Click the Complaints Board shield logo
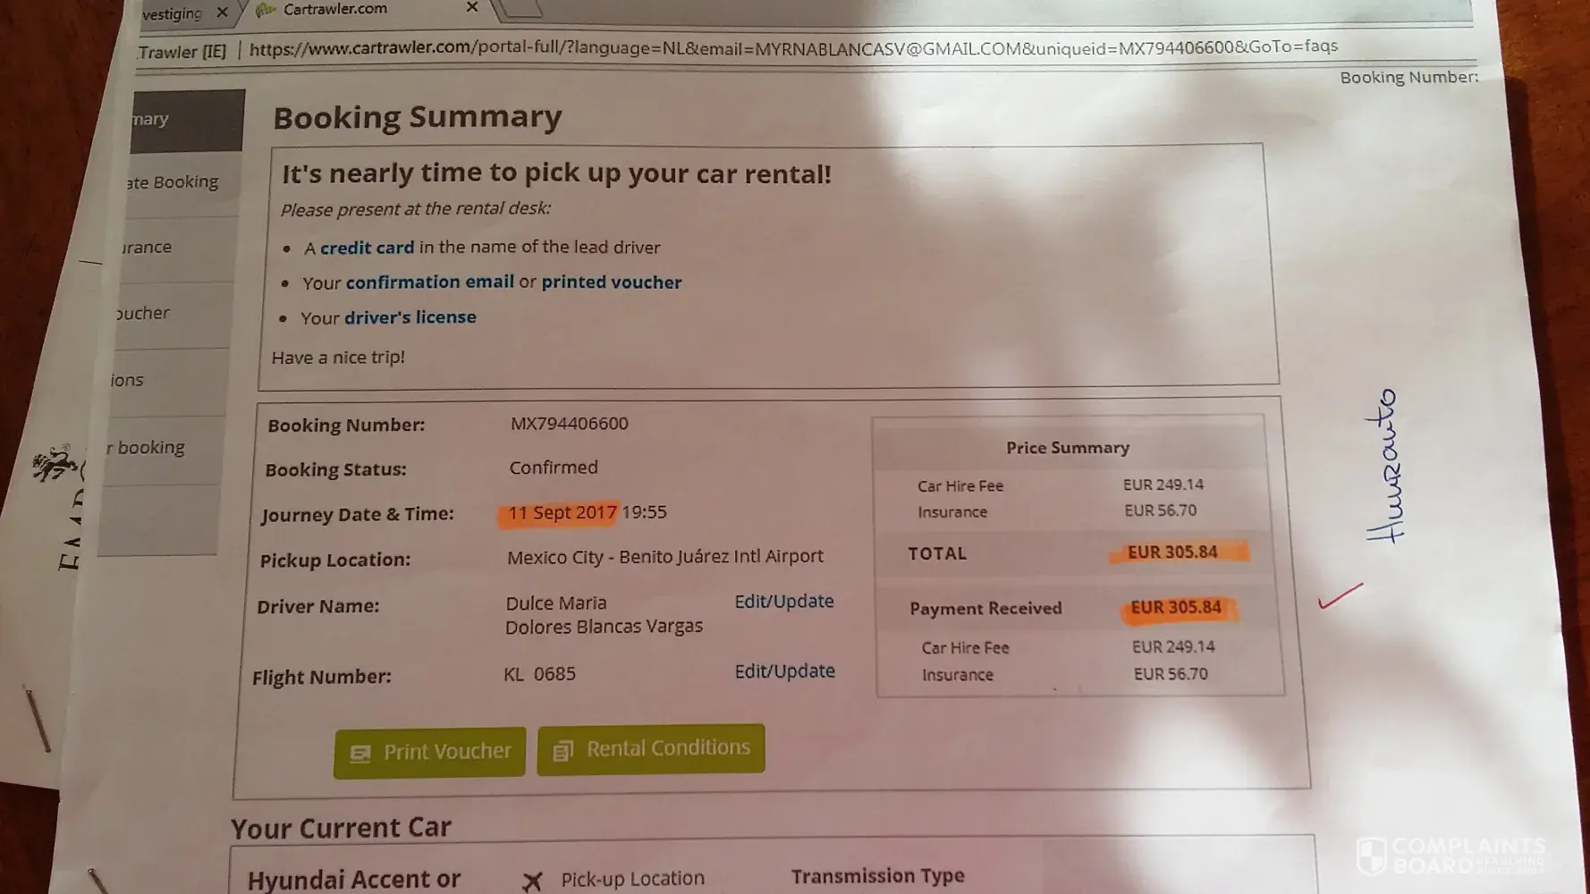The height and width of the screenshot is (894, 1590). (x=1371, y=856)
